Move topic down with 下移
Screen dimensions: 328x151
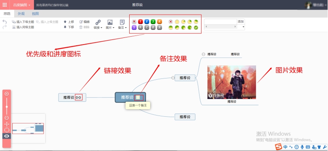click(69, 27)
